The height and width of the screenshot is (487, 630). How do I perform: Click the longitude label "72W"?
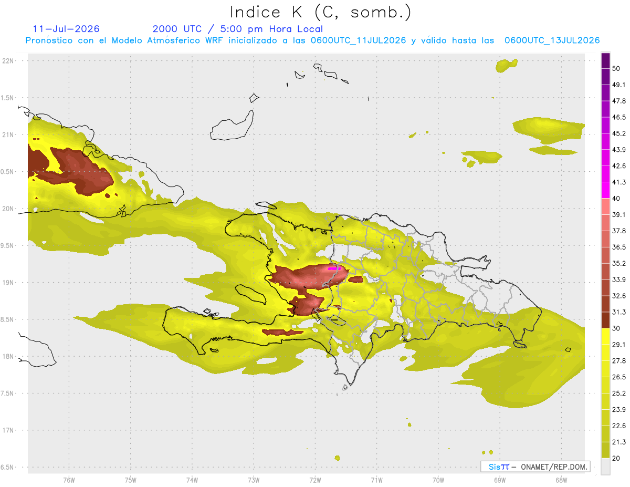click(x=315, y=480)
